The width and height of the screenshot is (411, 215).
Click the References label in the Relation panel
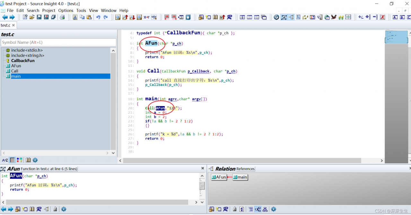tap(245, 169)
